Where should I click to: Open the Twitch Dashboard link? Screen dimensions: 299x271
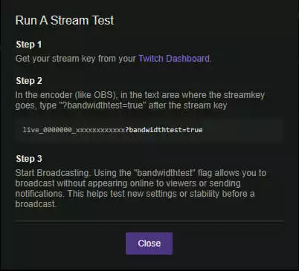pos(174,59)
